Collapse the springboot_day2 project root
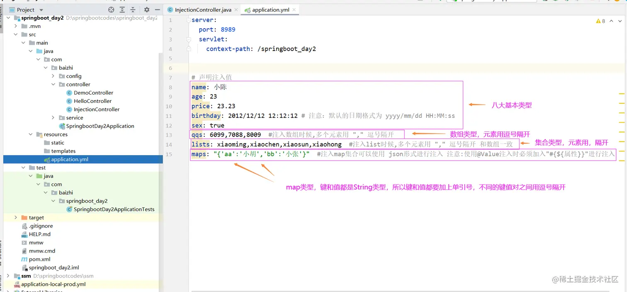 pyautogui.click(x=8, y=18)
